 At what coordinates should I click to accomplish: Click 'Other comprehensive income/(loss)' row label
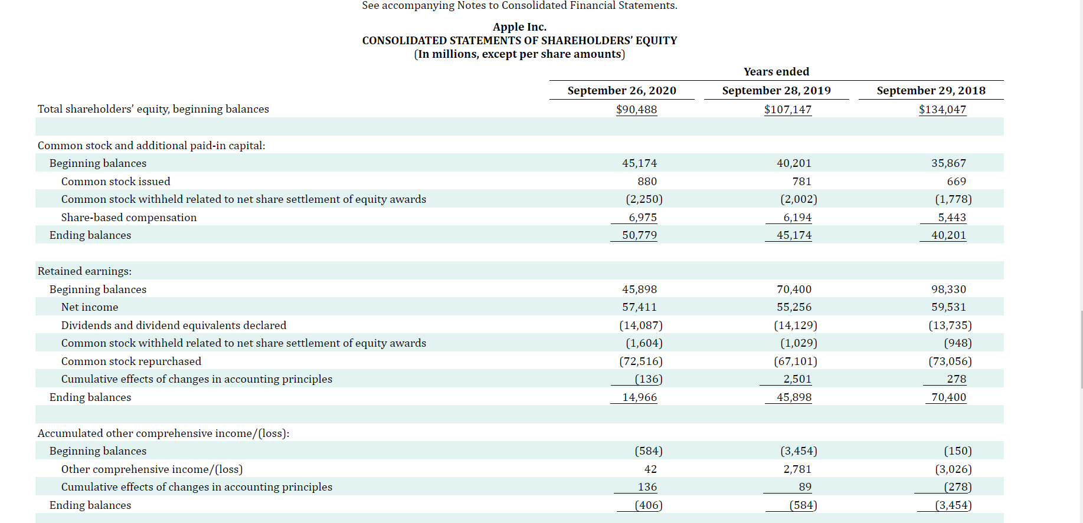(x=152, y=469)
